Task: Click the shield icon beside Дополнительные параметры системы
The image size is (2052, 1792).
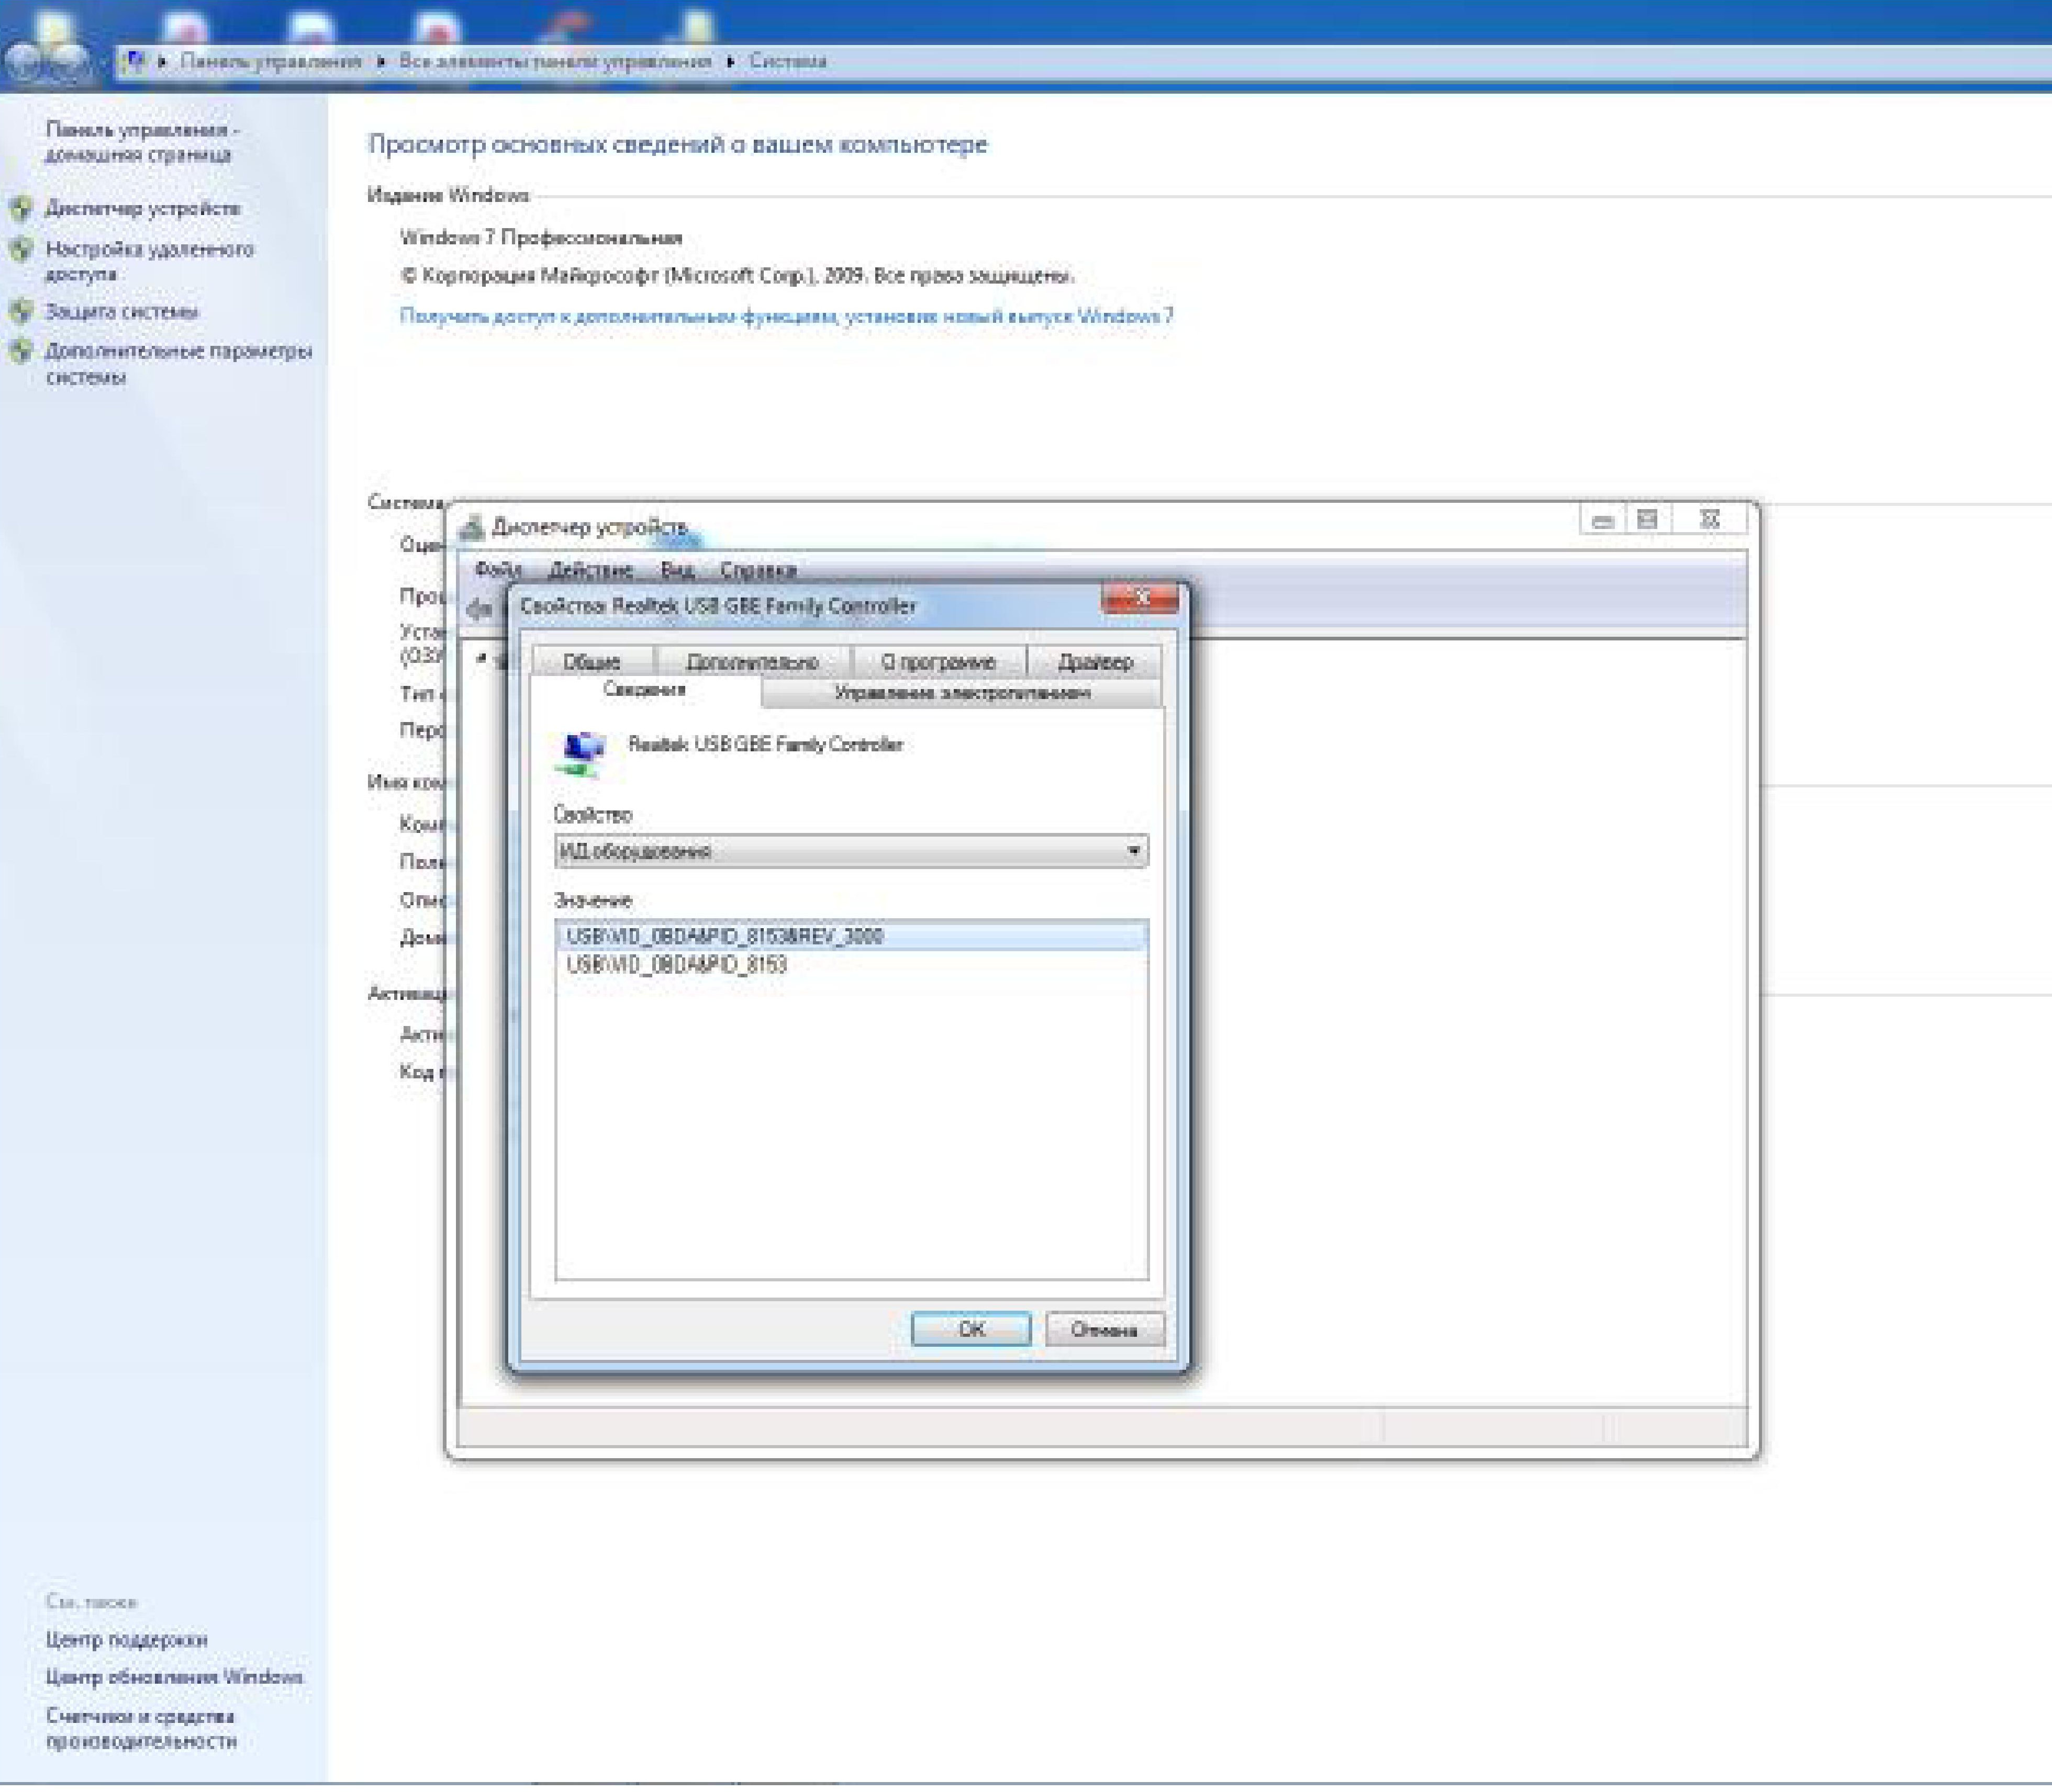Action: click(x=21, y=351)
